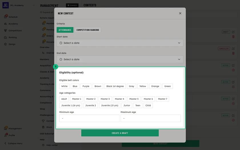Select the Master 5 age category
This screenshot has height=150, width=240.
coord(134,99)
